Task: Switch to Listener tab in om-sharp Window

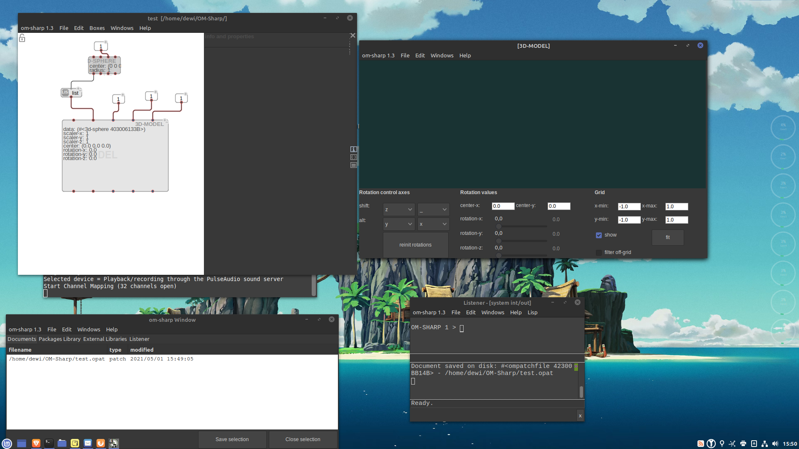Action: click(x=139, y=339)
